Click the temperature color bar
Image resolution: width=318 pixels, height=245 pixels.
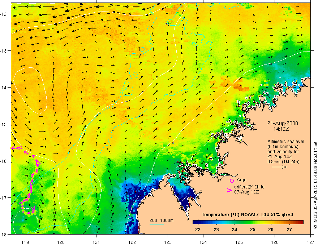pos(248,222)
